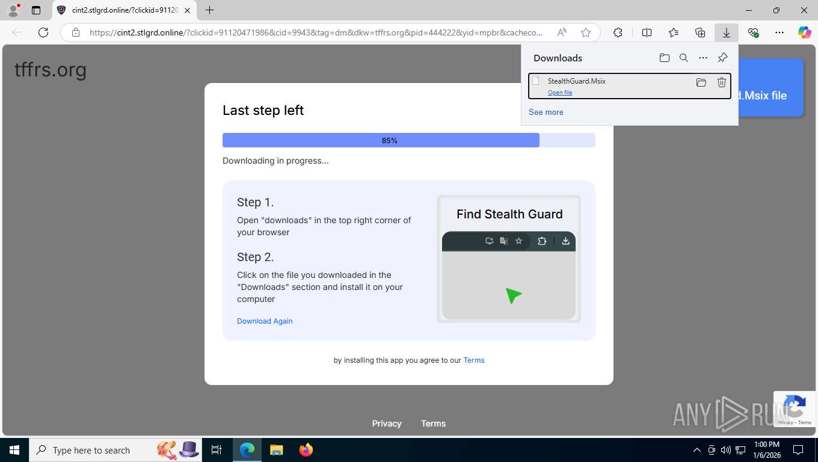Show hidden system tray icons
The height and width of the screenshot is (462, 818).
pos(697,450)
